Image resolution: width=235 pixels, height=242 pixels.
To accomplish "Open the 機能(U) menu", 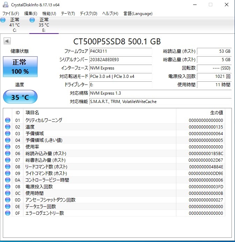I will [49, 14].
